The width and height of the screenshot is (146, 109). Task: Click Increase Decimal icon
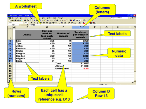coord(62,23)
